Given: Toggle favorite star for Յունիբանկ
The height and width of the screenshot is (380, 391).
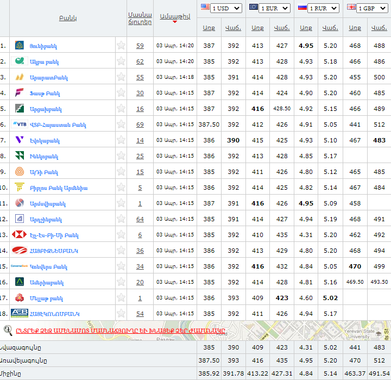Looking at the screenshot, I should pyautogui.click(x=121, y=45).
